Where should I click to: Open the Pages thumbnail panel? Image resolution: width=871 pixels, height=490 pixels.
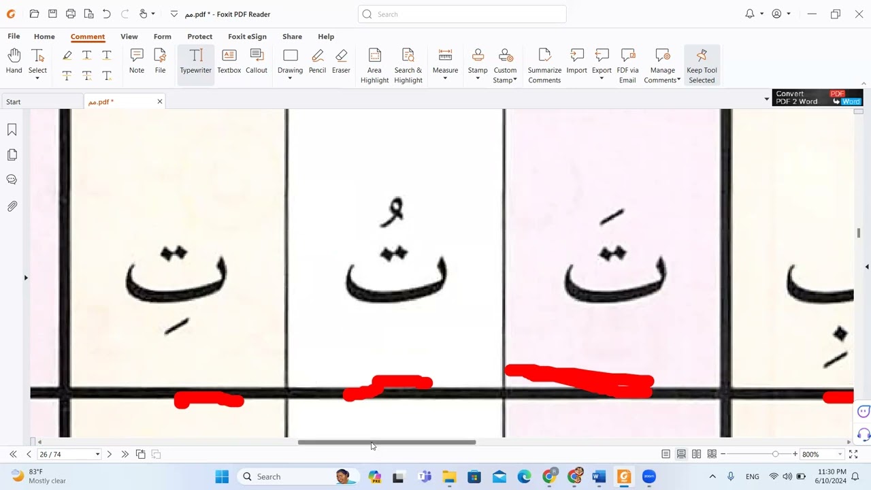pyautogui.click(x=12, y=155)
